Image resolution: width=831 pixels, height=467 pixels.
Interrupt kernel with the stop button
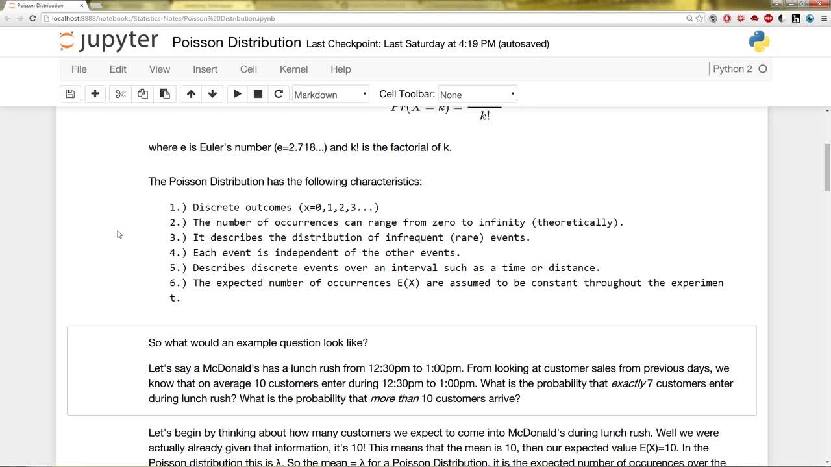click(x=258, y=94)
